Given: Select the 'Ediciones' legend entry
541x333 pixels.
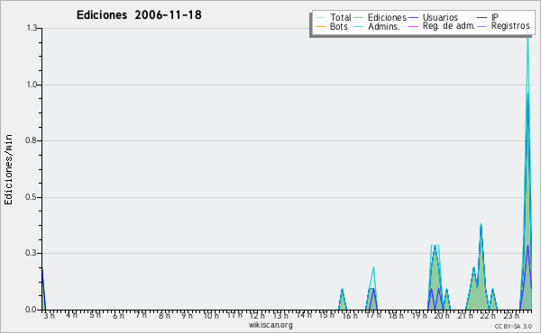Looking at the screenshot, I should point(387,17).
